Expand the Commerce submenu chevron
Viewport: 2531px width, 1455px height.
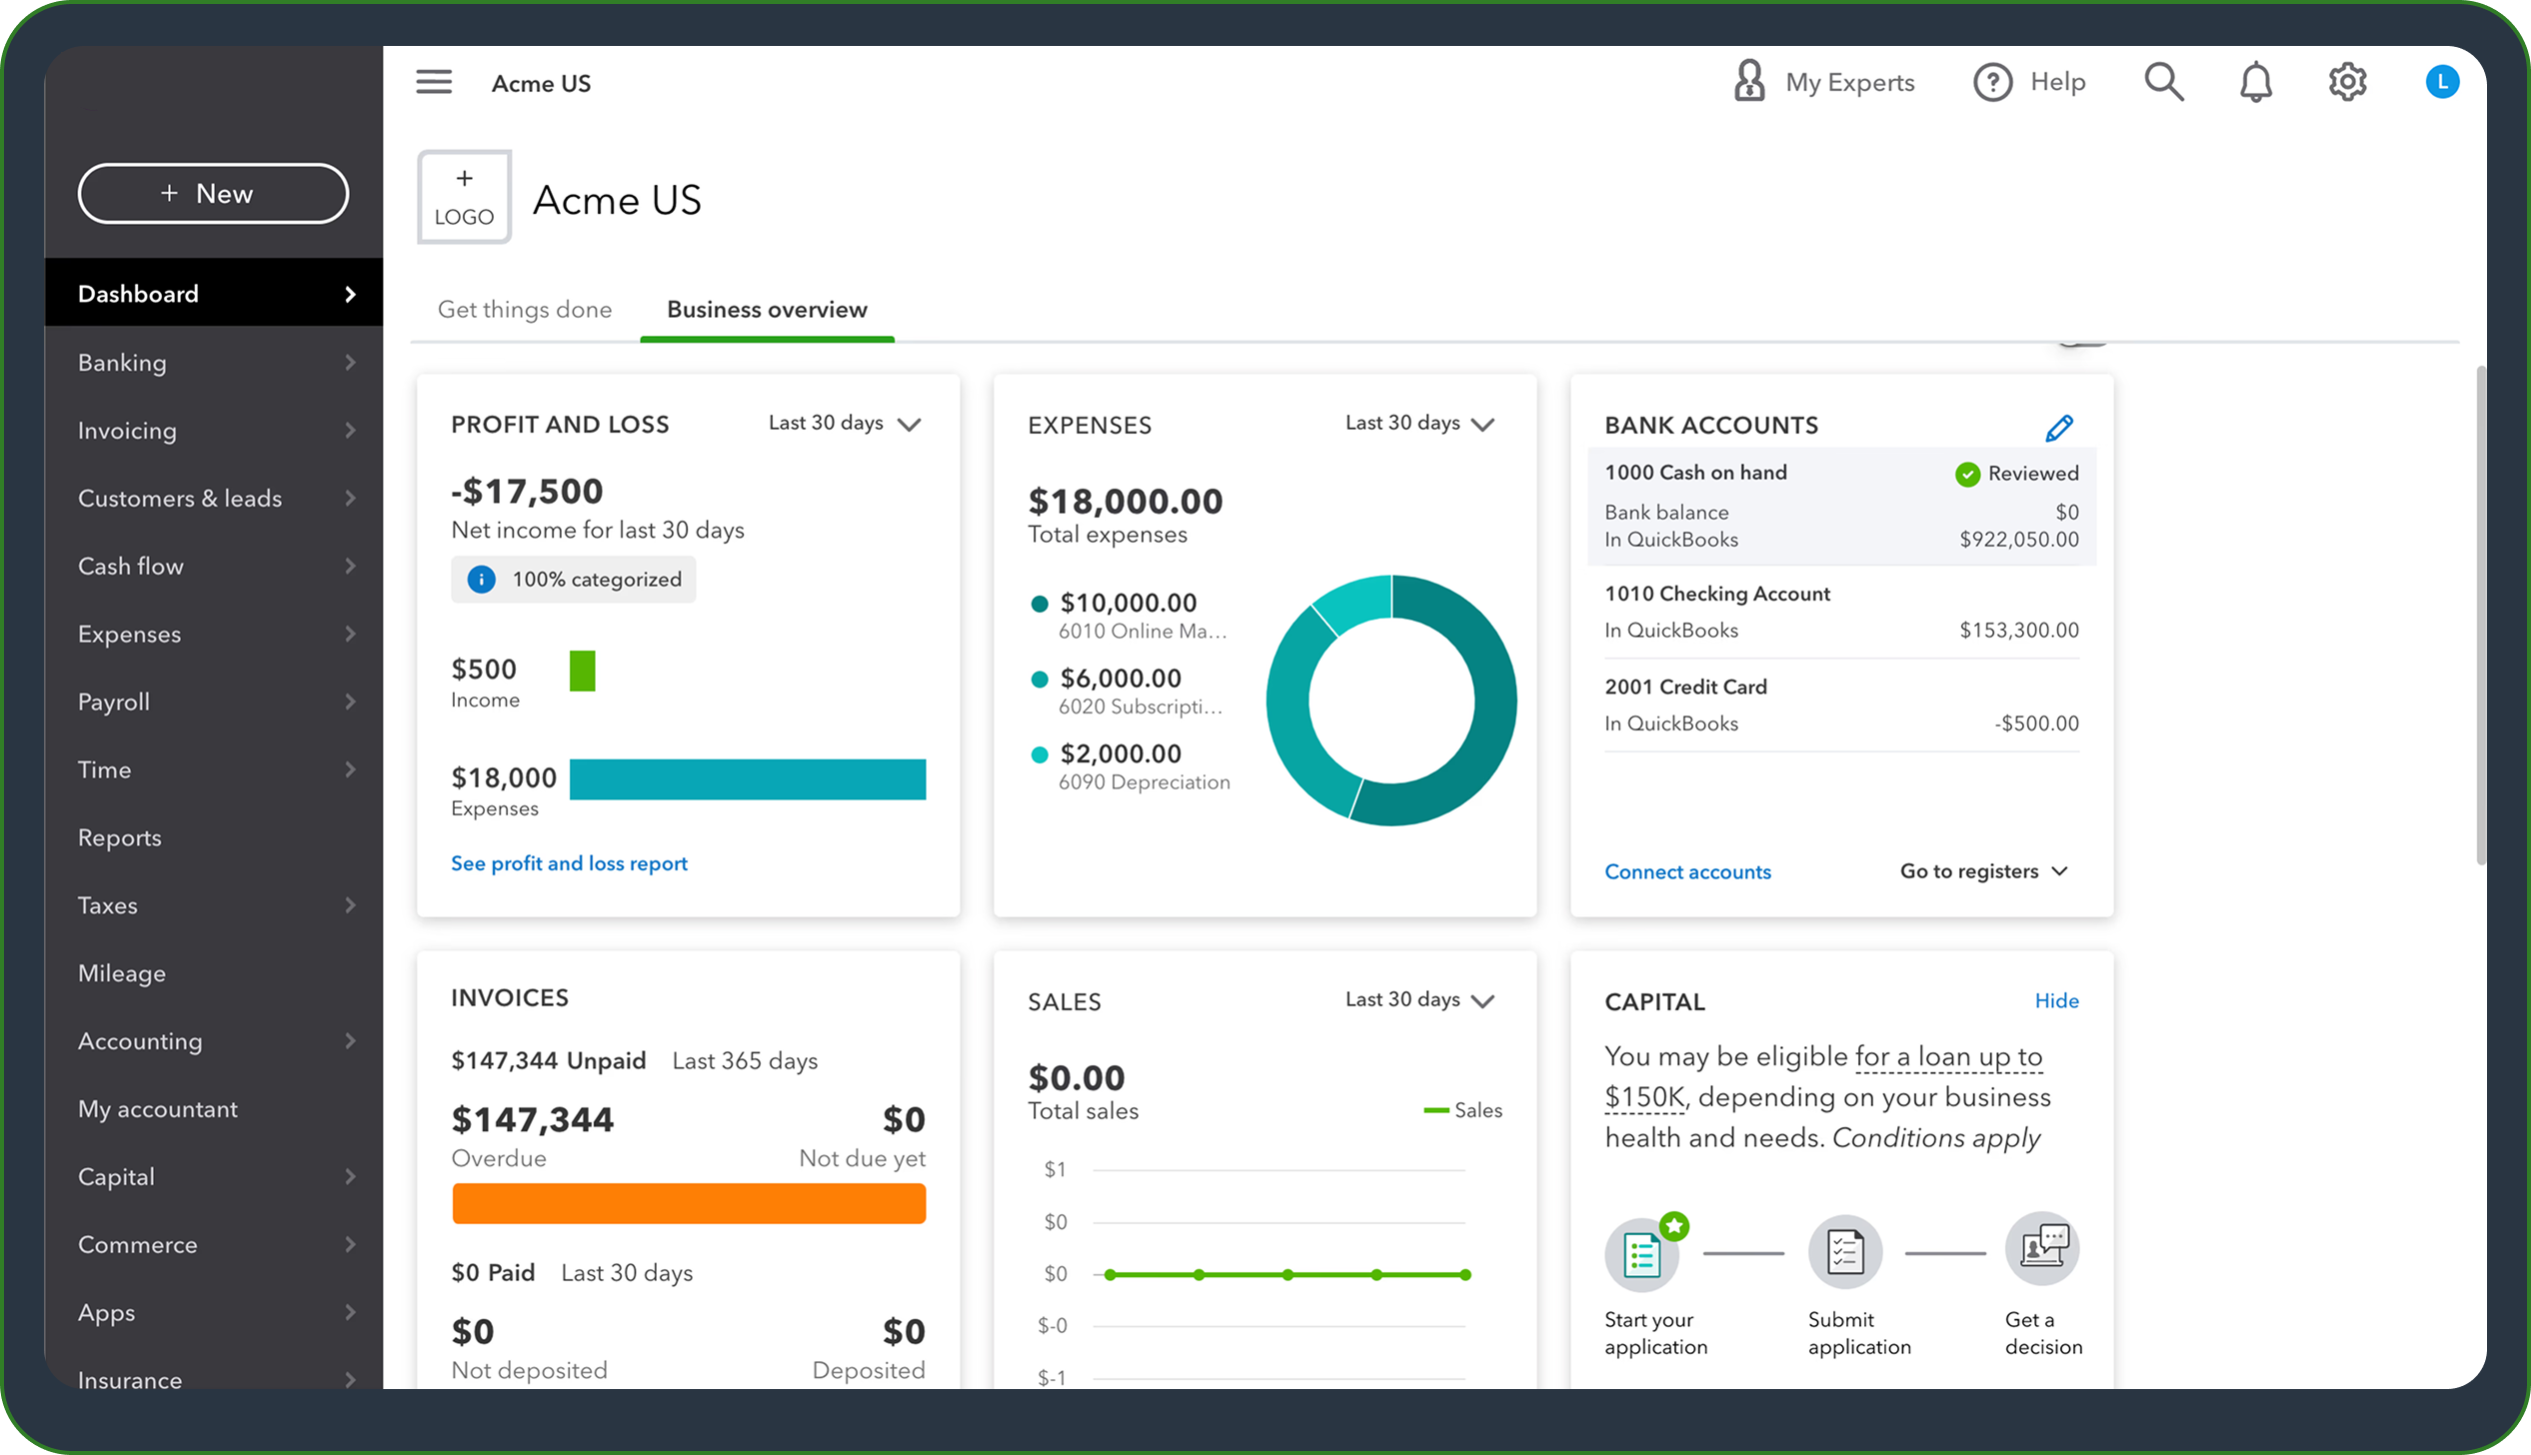pyautogui.click(x=350, y=1245)
